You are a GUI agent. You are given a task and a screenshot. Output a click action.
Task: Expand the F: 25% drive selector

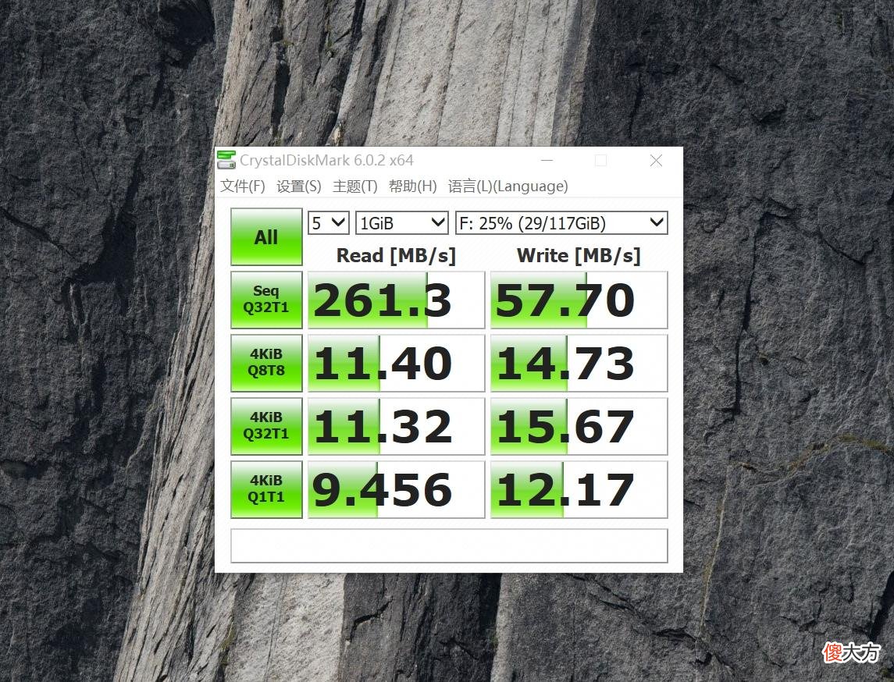(561, 222)
